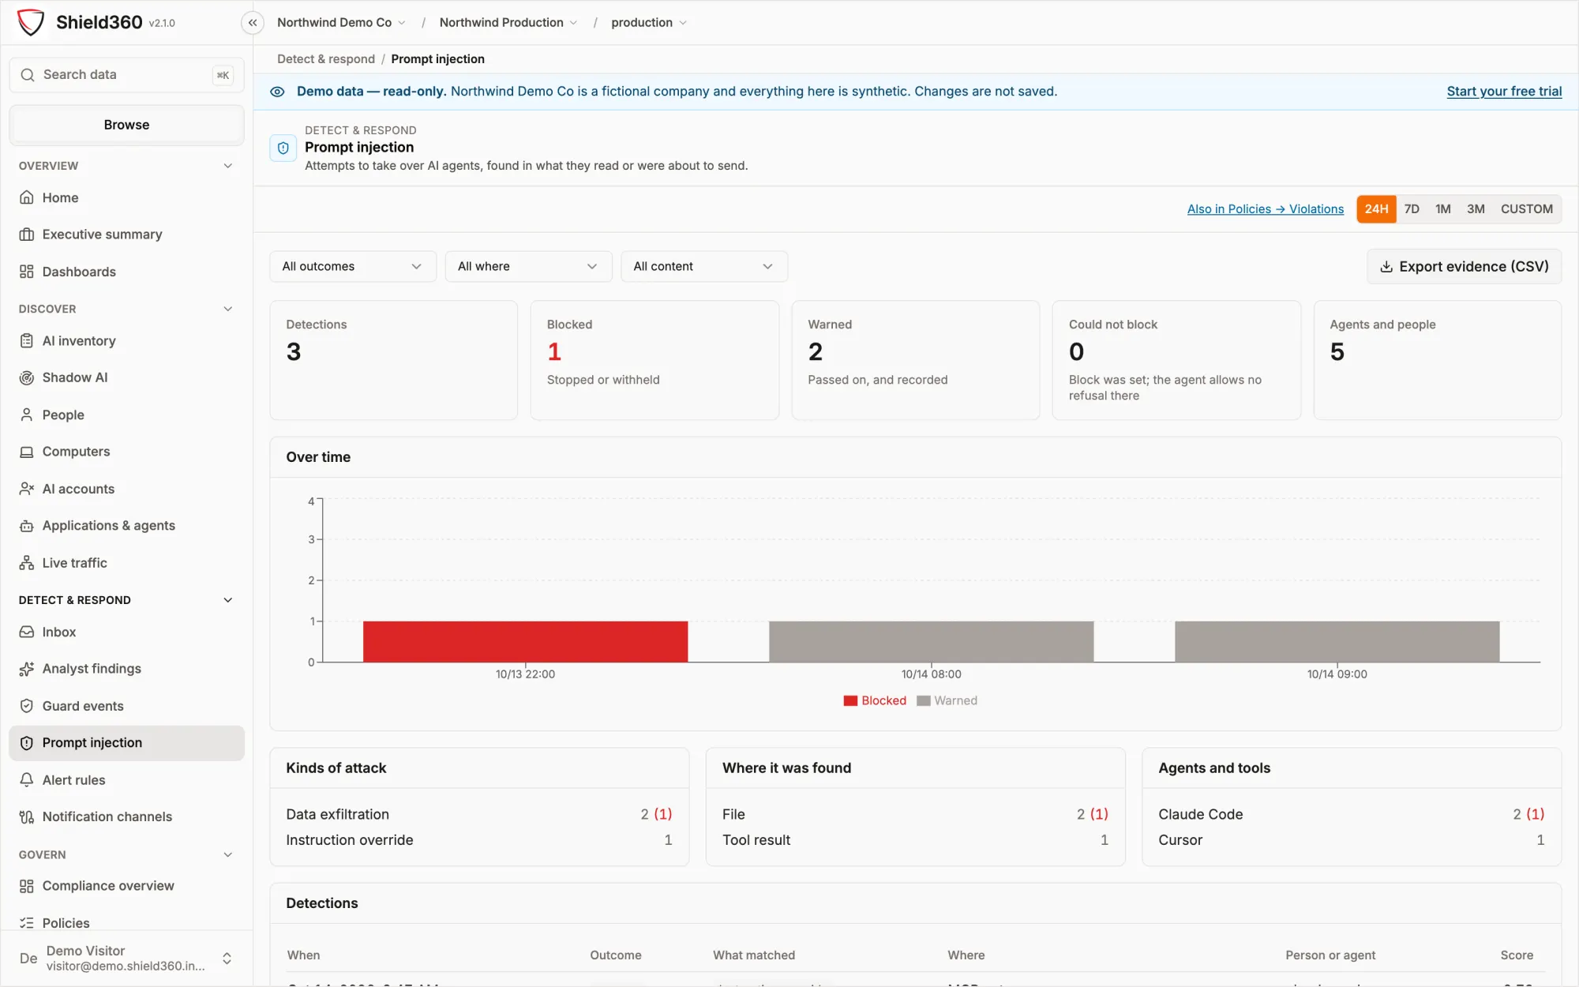This screenshot has width=1579, height=987.
Task: Open Applications & agents
Action: click(x=126, y=526)
